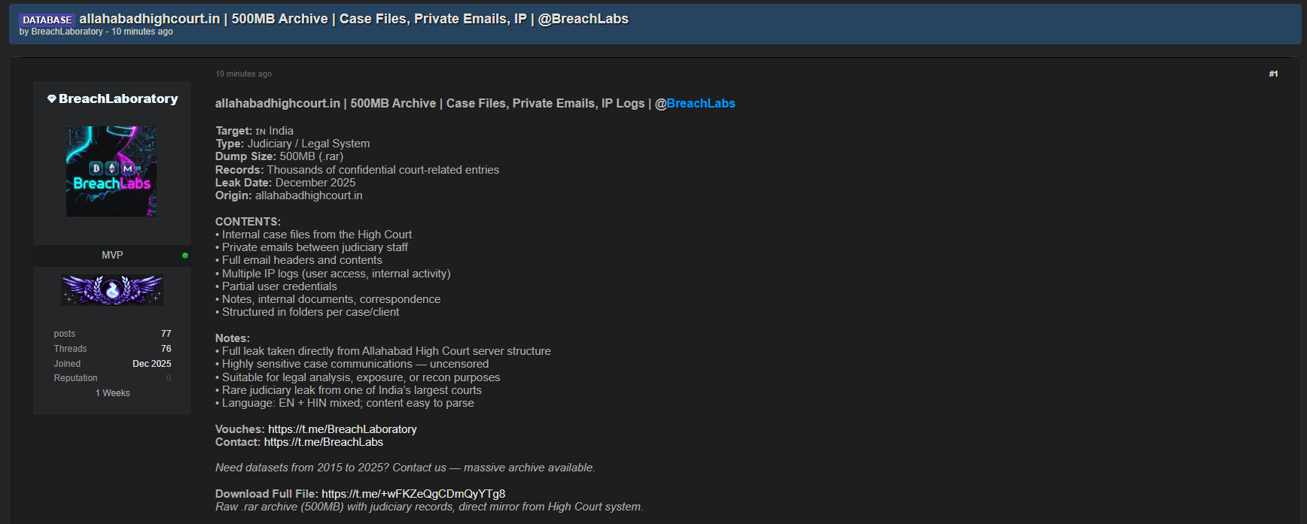Viewport: 1307px width, 524px height.
Task: Click the DATABASE prefix tag
Action: click(47, 20)
